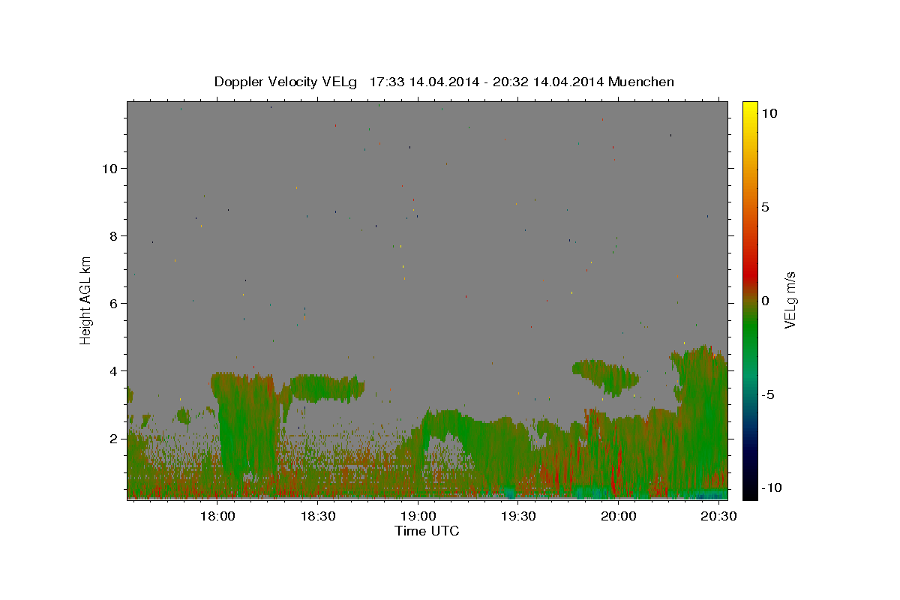Click the height axis label 6
Viewport: 900px width, 600px height.
(x=114, y=303)
